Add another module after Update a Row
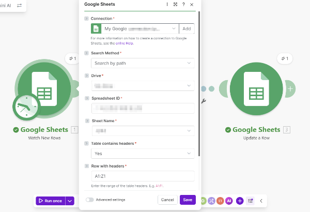Image resolution: width=310 pixels, height=212 pixels. (x=290, y=89)
